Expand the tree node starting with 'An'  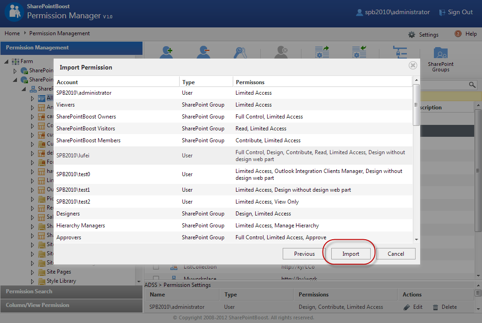[32, 108]
